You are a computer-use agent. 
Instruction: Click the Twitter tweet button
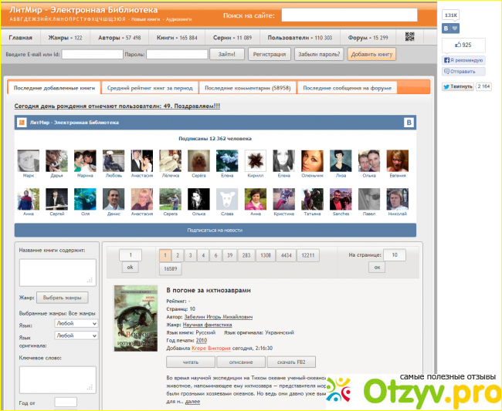pyautogui.click(x=457, y=86)
